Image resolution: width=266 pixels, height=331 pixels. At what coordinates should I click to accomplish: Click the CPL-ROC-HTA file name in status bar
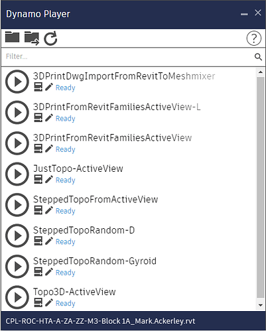(100, 321)
